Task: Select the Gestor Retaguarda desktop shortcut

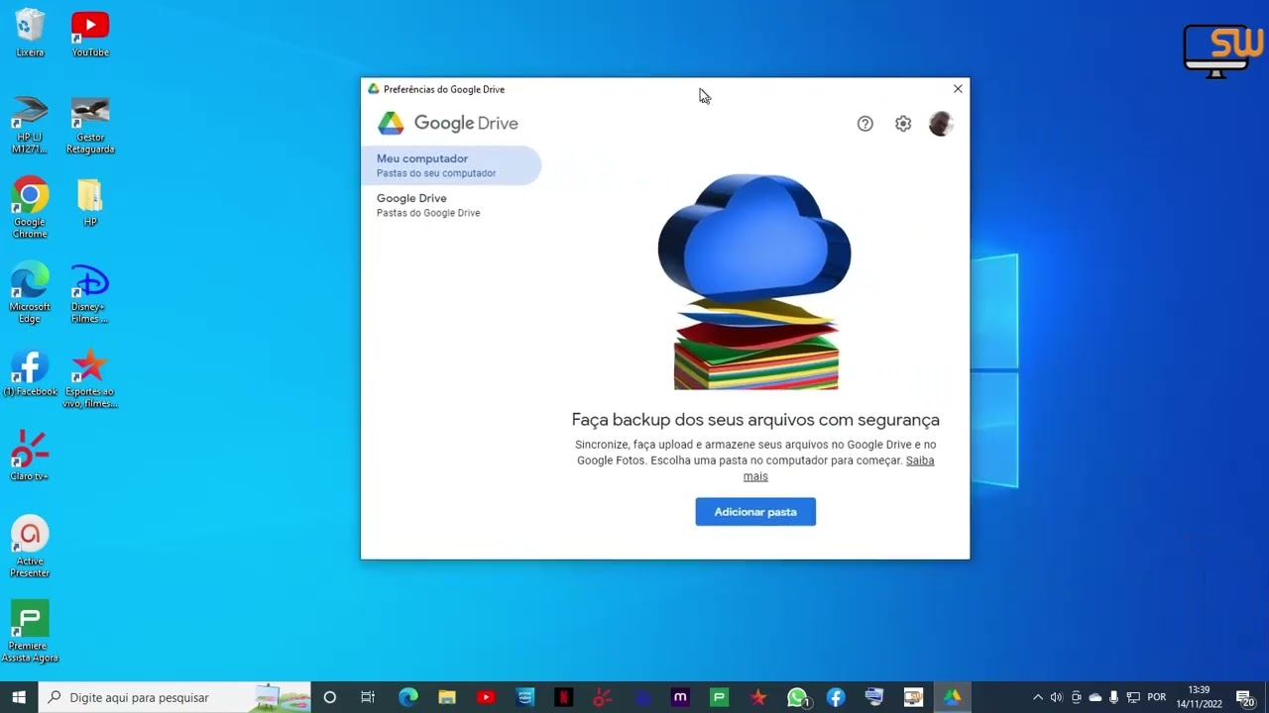Action: [90, 125]
